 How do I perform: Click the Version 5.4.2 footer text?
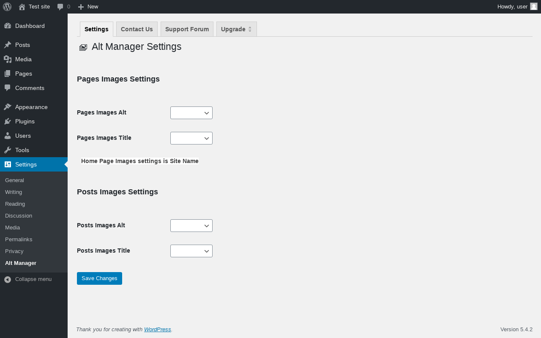(x=516, y=330)
